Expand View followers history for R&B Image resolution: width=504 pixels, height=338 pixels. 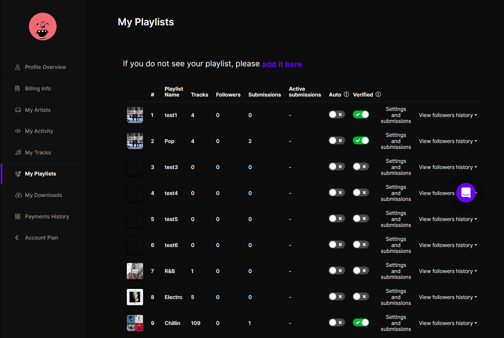[x=448, y=271]
